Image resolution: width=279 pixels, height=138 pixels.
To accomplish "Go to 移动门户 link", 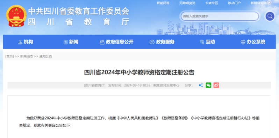I will tap(234, 3).
